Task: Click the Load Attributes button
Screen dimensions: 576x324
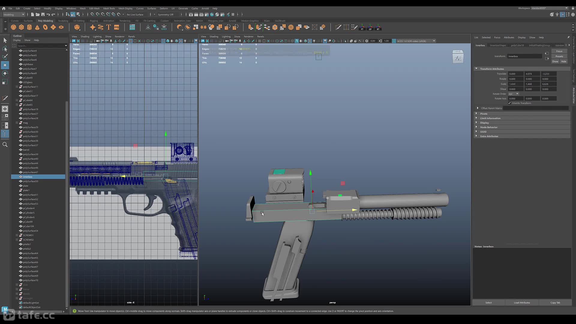Action: pos(522,303)
